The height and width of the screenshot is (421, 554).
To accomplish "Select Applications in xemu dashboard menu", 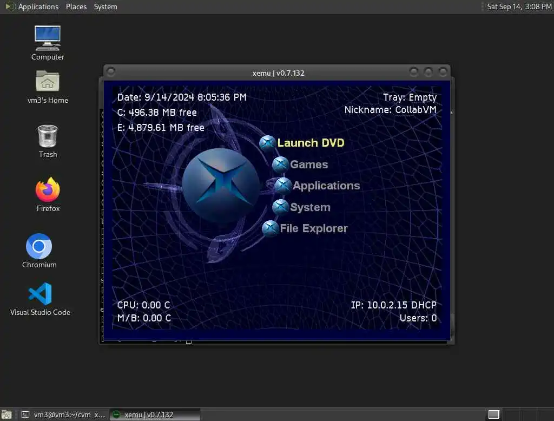I will click(326, 186).
